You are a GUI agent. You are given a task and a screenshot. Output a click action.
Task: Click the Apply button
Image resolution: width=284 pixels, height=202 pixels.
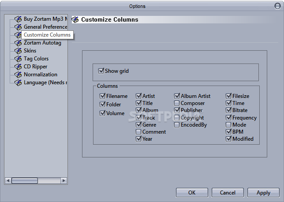(264, 193)
